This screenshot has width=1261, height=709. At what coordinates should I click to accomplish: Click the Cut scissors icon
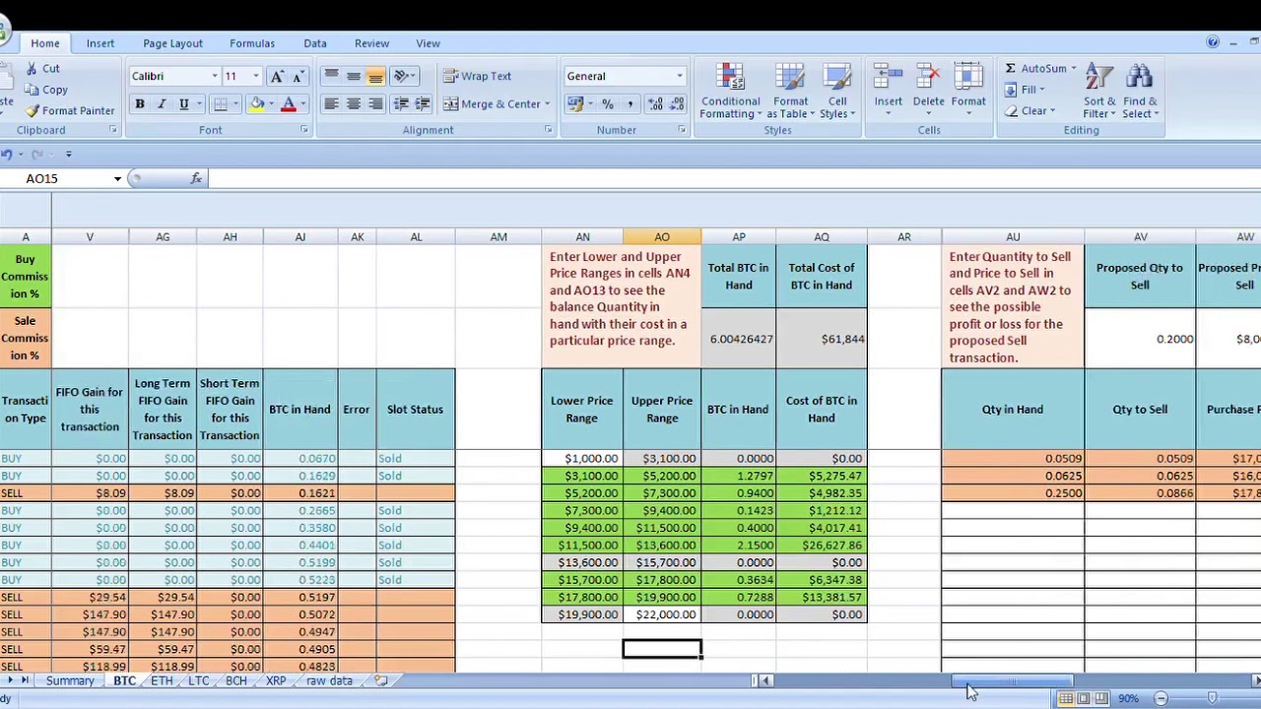33,68
